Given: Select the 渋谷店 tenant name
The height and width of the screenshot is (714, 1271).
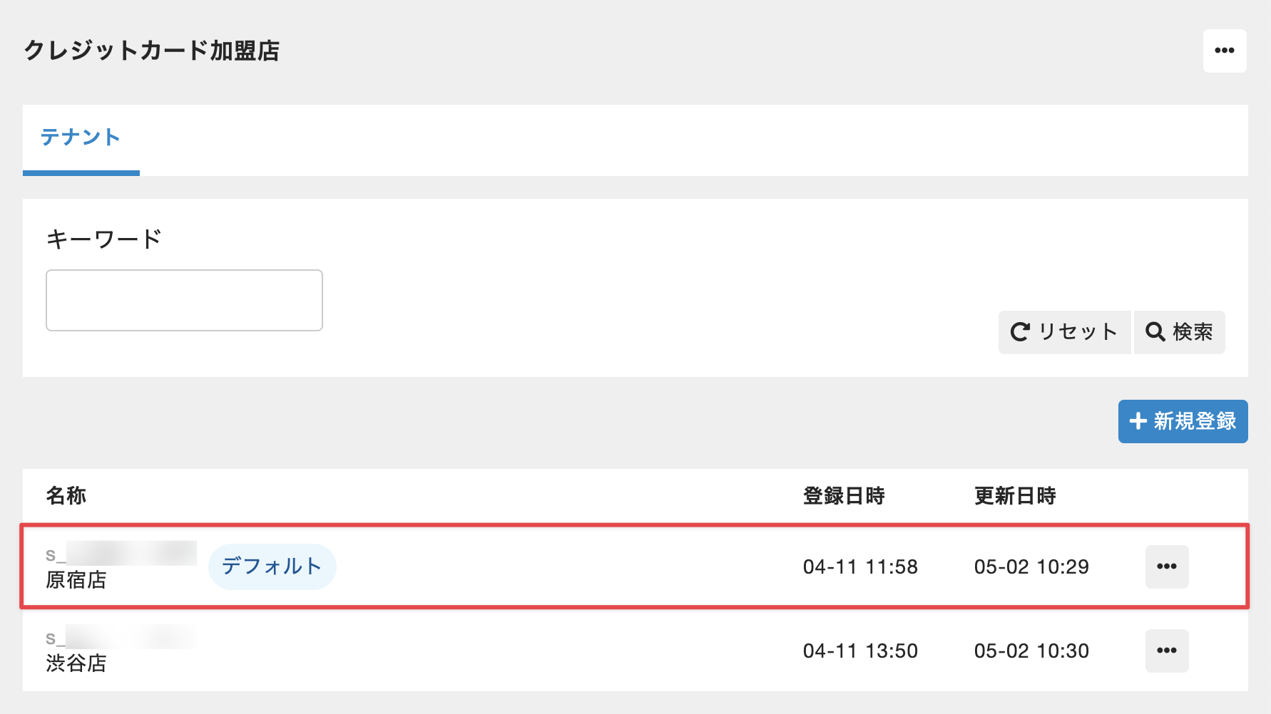Looking at the screenshot, I should point(76,663).
